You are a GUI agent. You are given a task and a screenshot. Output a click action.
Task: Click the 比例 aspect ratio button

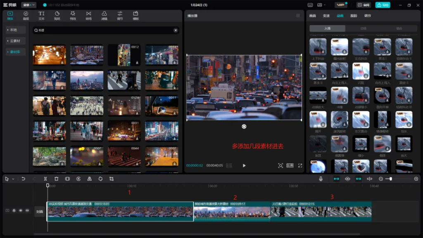(290, 165)
